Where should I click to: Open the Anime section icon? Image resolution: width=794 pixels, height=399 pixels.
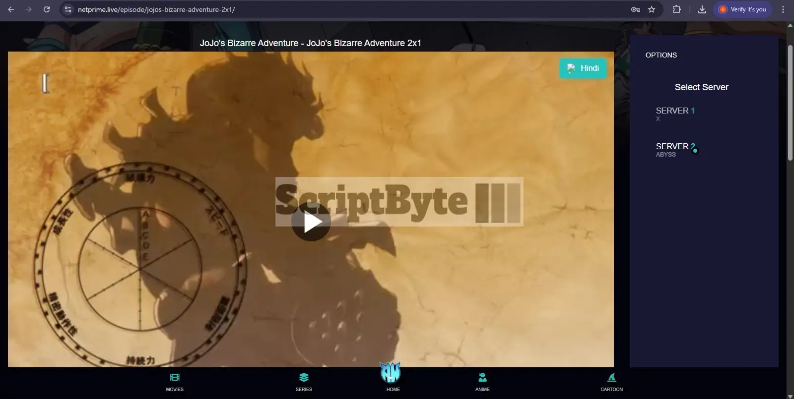(482, 378)
